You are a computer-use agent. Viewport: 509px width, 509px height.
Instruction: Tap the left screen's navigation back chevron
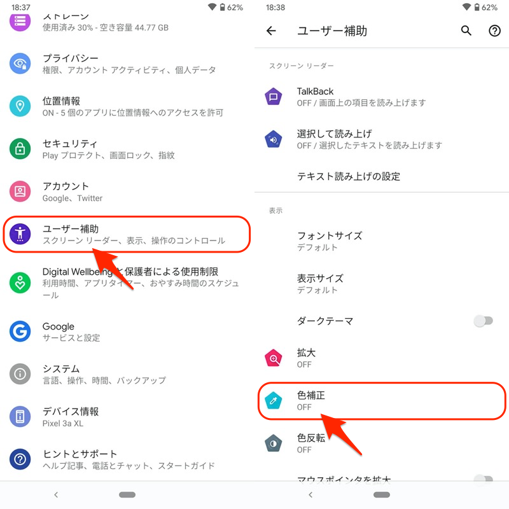point(56,494)
